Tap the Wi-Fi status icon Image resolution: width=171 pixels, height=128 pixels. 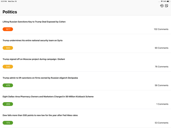click(162, 2)
